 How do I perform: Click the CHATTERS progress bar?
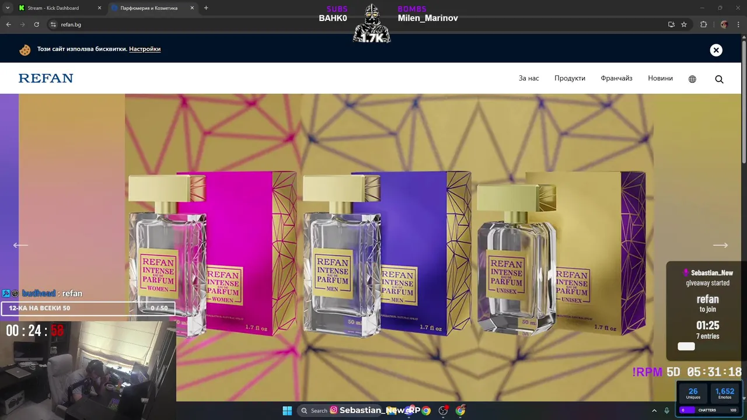(x=709, y=410)
